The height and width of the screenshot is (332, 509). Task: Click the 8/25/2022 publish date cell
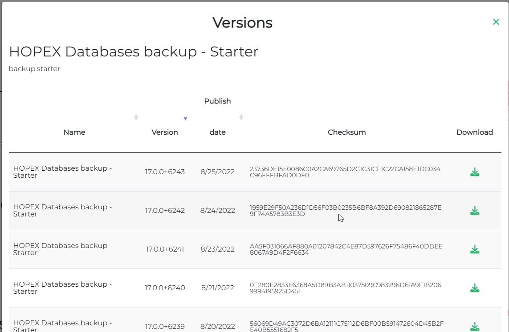[x=217, y=172]
